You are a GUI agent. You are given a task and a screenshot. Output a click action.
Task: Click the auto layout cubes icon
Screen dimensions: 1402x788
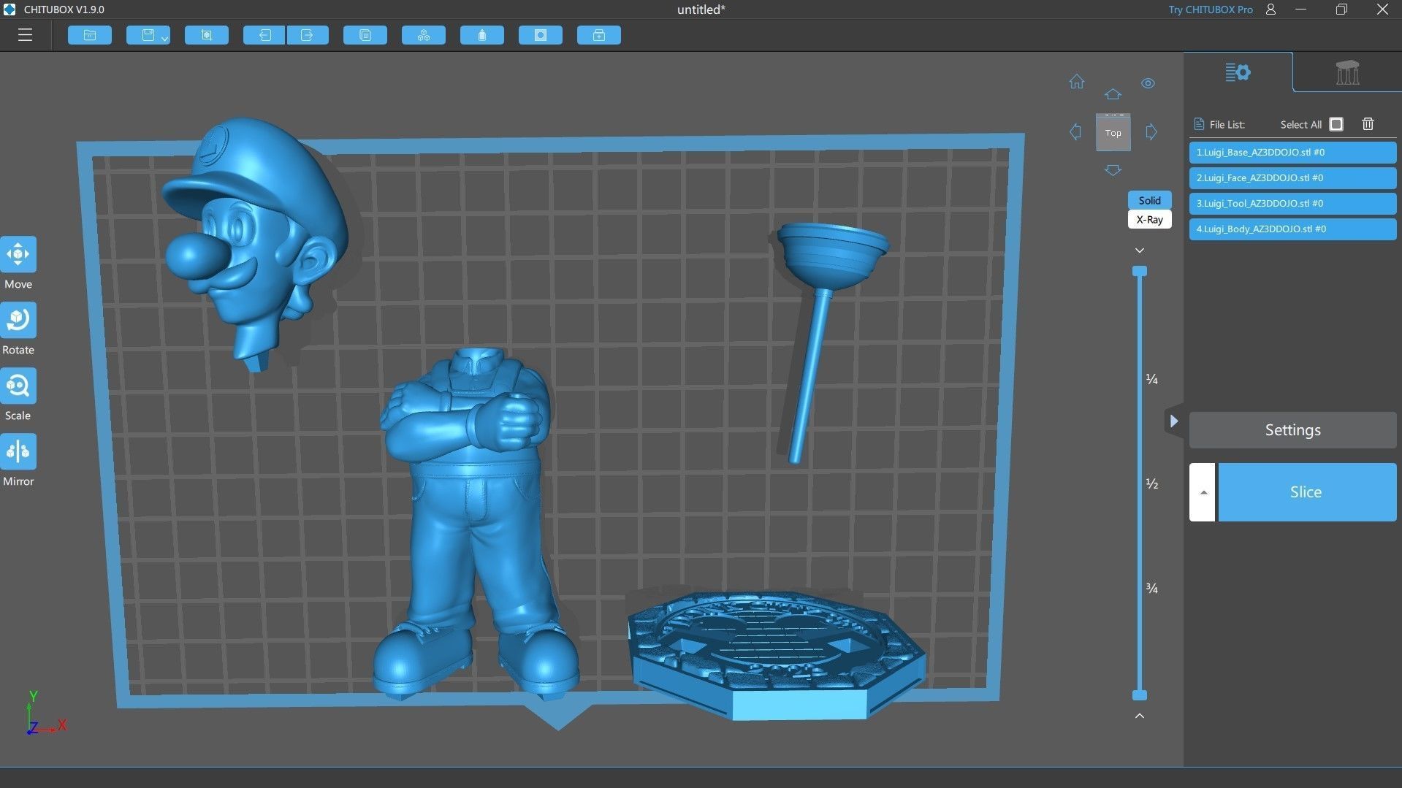coord(424,35)
